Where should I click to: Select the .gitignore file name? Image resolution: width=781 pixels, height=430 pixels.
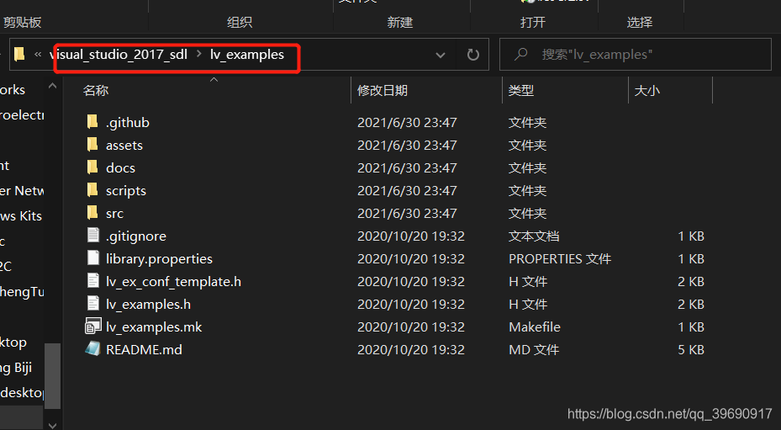[136, 236]
